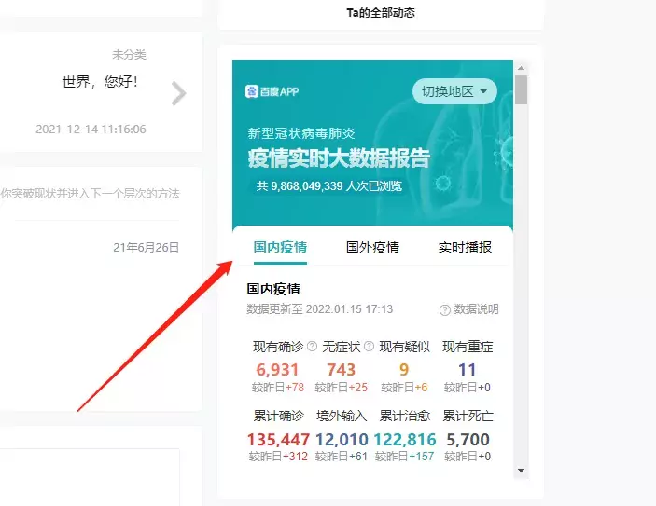Click the 未分类 category label
Image resolution: width=656 pixels, height=506 pixels.
point(129,54)
